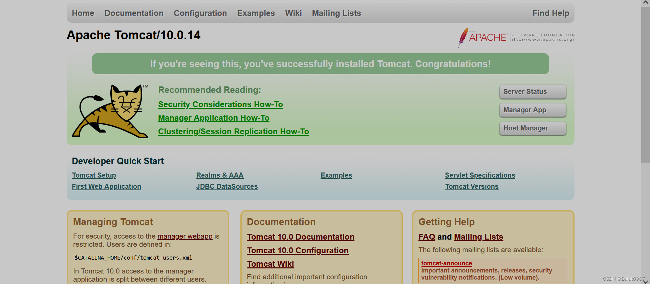This screenshot has width=650, height=284.
Task: Click the Recommended Reading heading
Action: [x=210, y=90]
